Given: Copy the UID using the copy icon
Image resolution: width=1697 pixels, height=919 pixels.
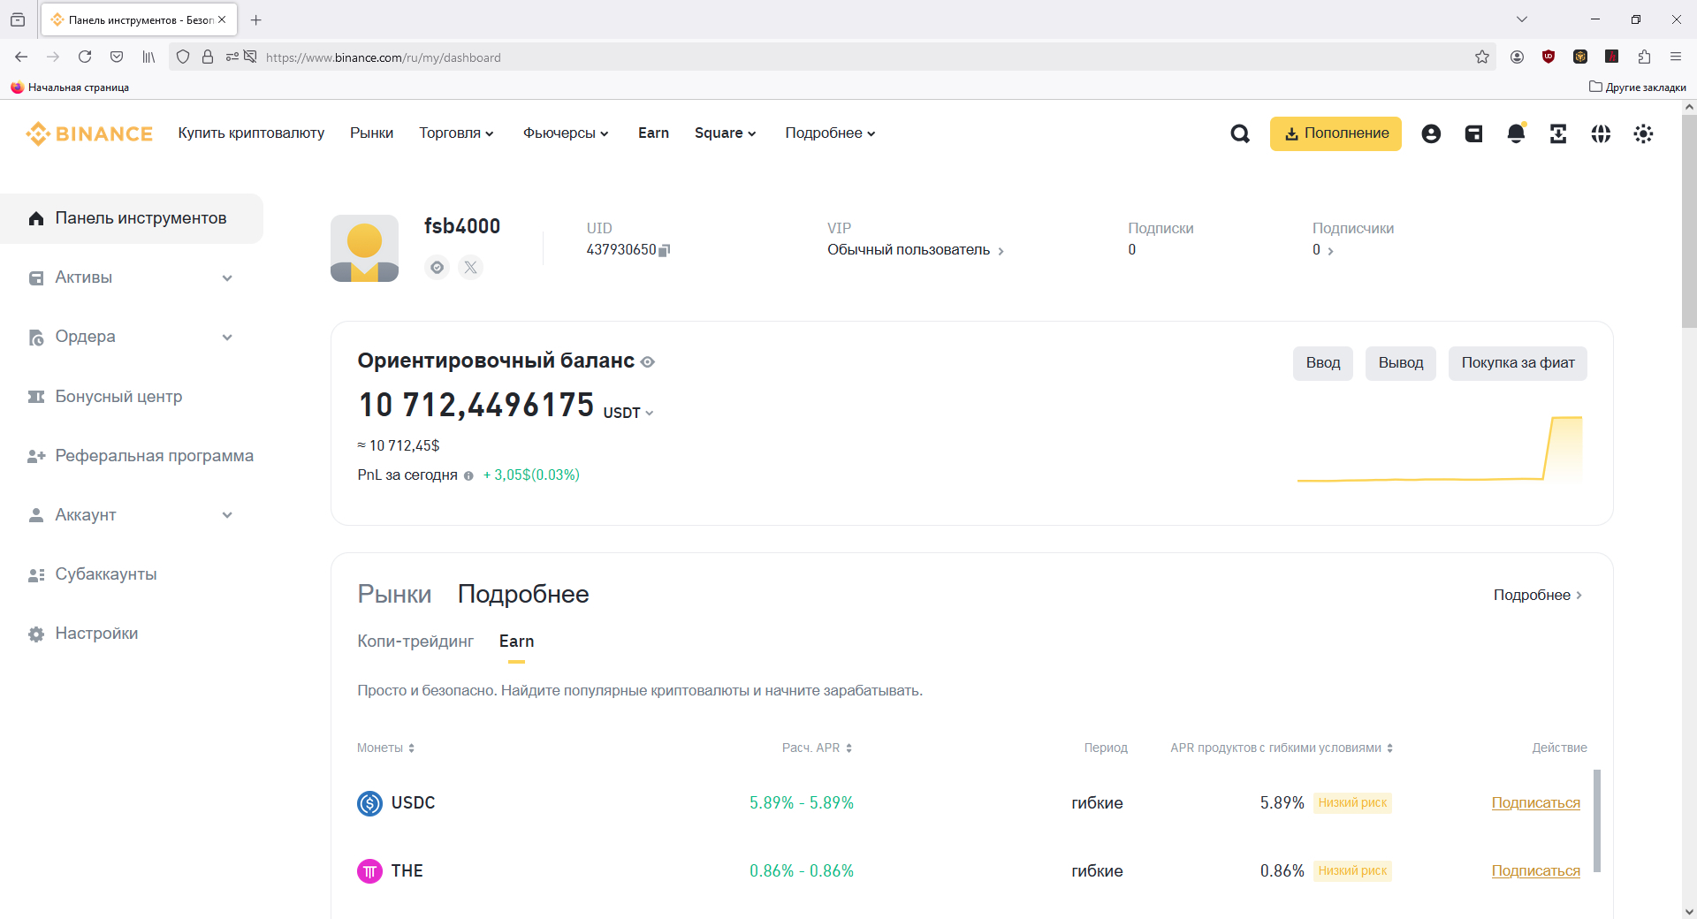Looking at the screenshot, I should 665,250.
